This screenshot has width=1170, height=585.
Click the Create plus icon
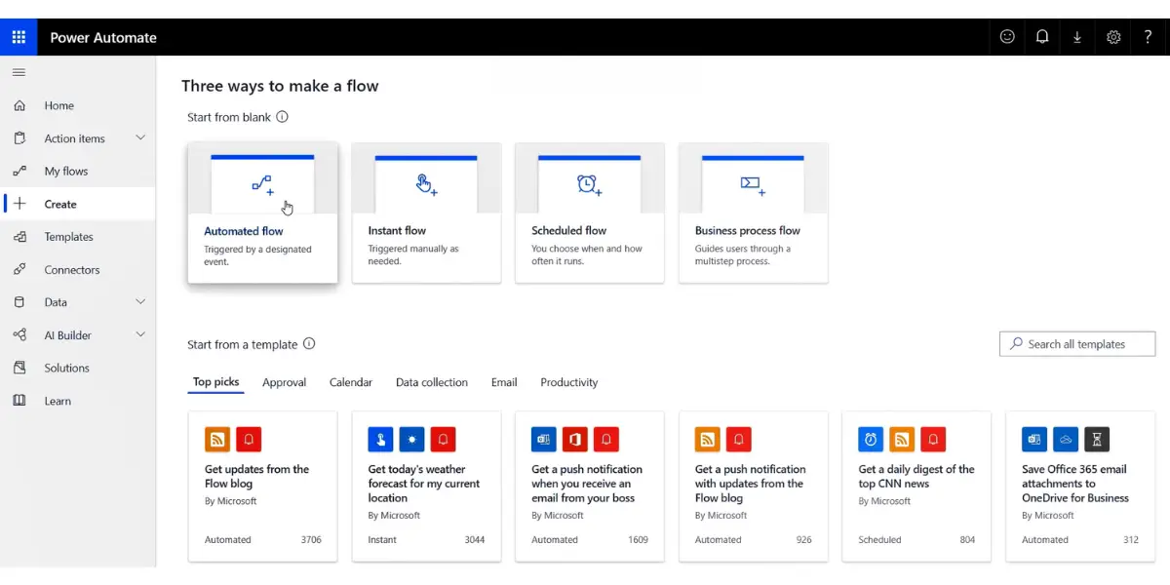pyautogui.click(x=19, y=204)
